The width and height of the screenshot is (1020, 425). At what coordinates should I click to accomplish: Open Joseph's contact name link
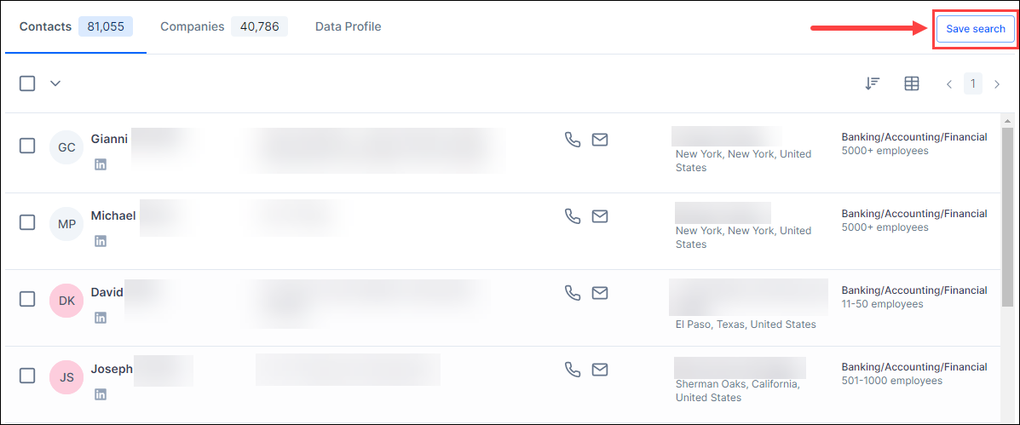[x=112, y=369]
